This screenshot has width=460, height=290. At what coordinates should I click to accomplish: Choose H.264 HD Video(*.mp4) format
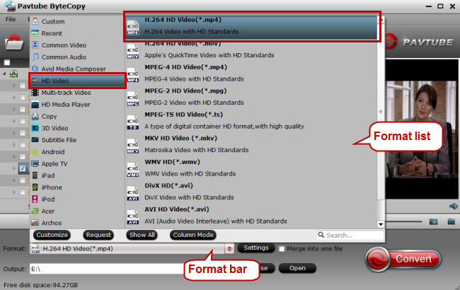252,26
